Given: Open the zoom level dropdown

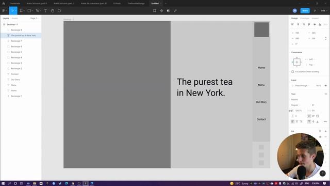Looking at the screenshot, I should point(324,10).
